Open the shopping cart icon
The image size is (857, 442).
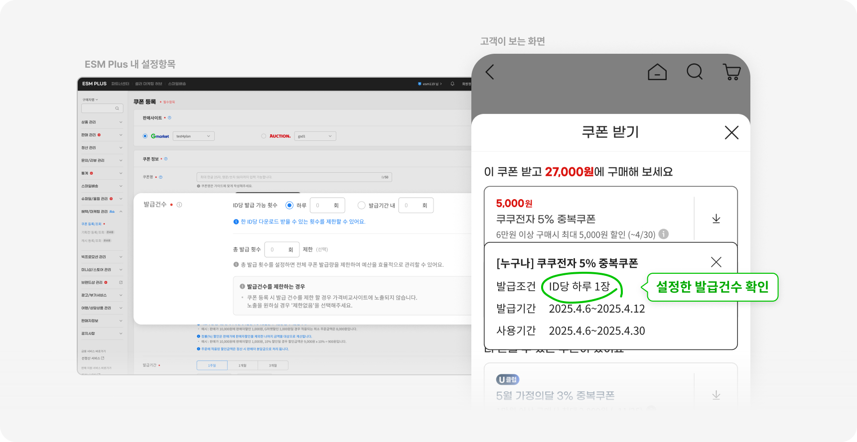pyautogui.click(x=731, y=72)
